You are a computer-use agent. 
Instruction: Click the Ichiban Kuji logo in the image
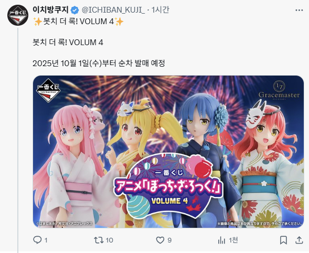click(x=48, y=90)
